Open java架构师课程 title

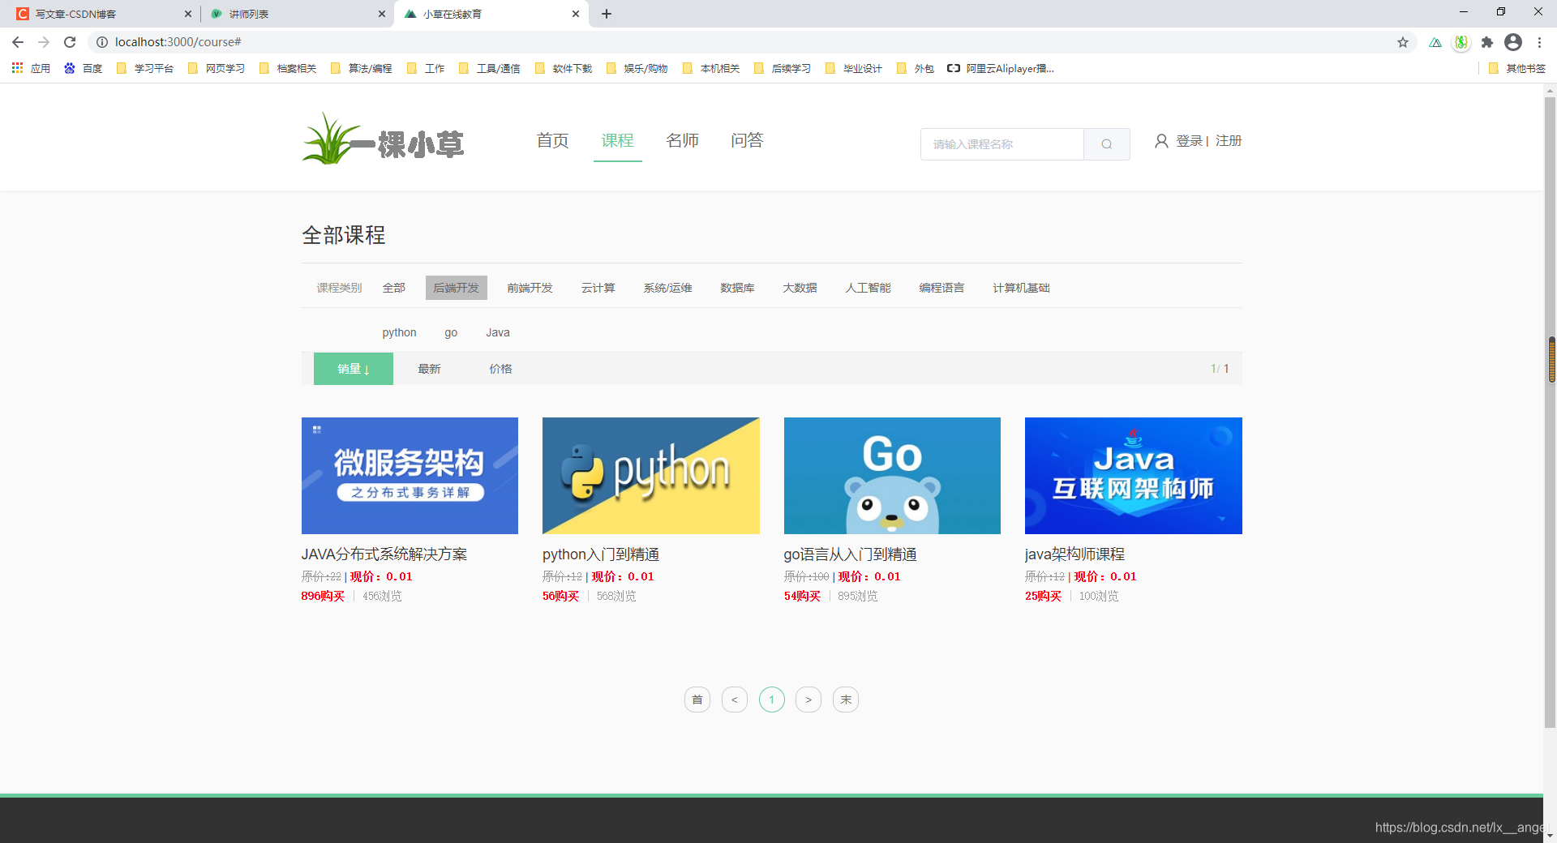pos(1074,554)
